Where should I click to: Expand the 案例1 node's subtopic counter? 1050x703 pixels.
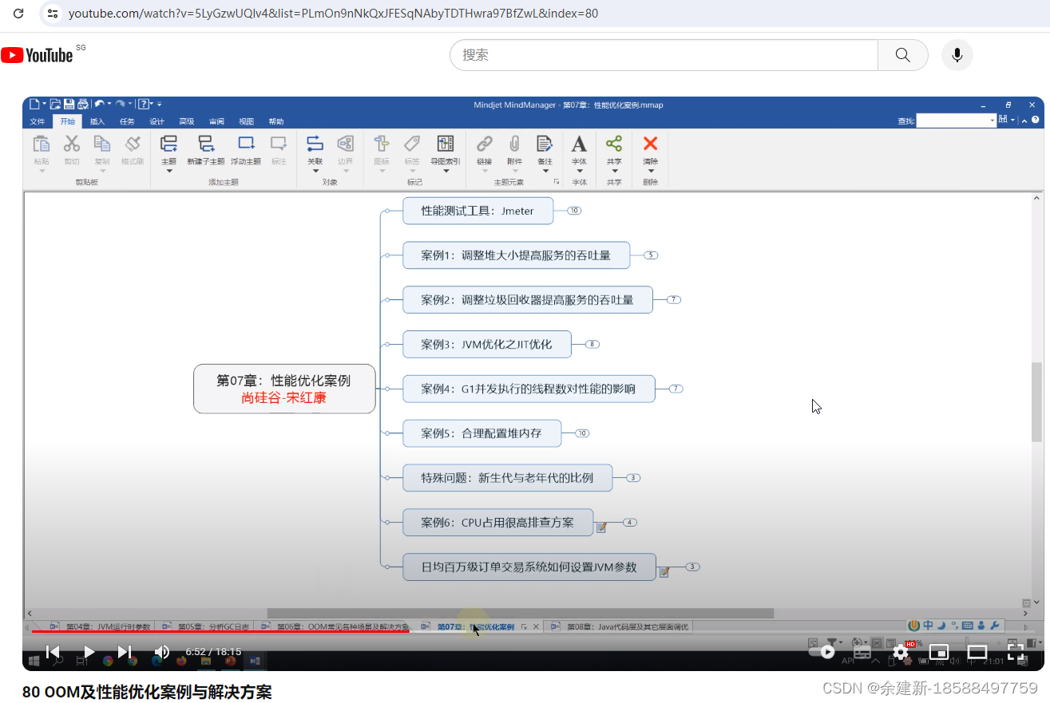[x=651, y=255]
